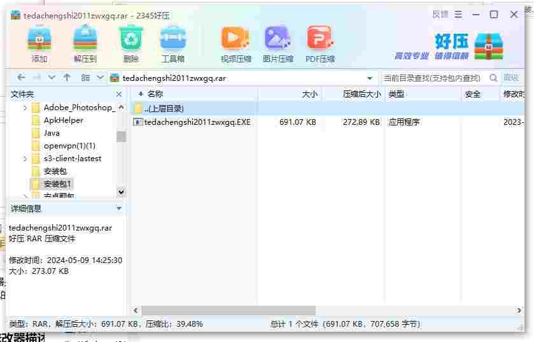Select file tedachengshi2011zwxgq.EXE
The height and width of the screenshot is (342, 534).
197,122
